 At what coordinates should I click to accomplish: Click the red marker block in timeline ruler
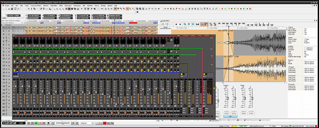[133, 23]
